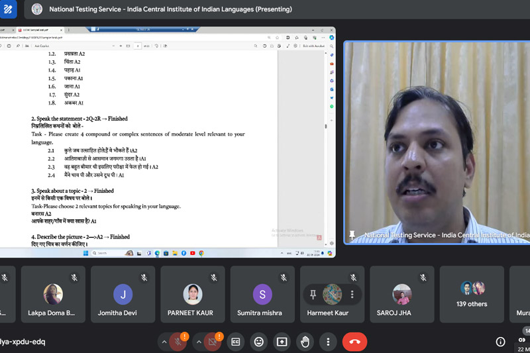Viewport: 530px width, 353px height.
Task: Click muted mic icon on Harmeet Kaur tile
Action: click(x=354, y=277)
